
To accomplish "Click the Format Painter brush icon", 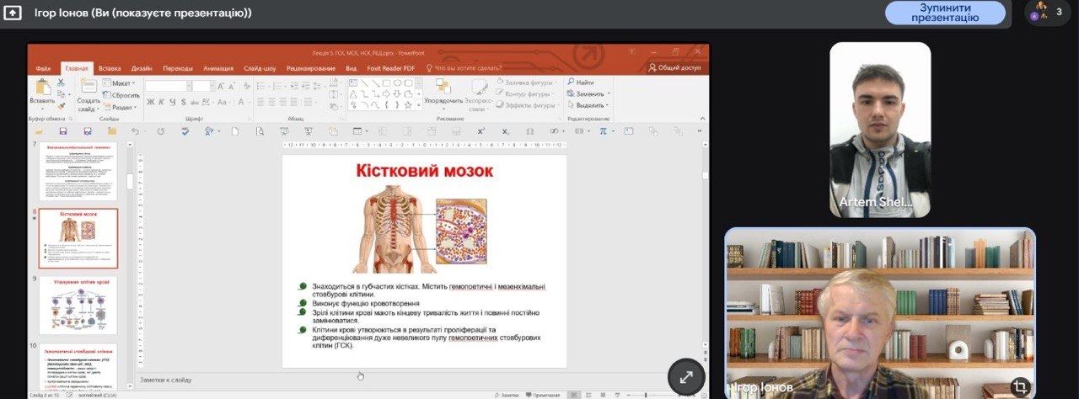I will tap(61, 106).
